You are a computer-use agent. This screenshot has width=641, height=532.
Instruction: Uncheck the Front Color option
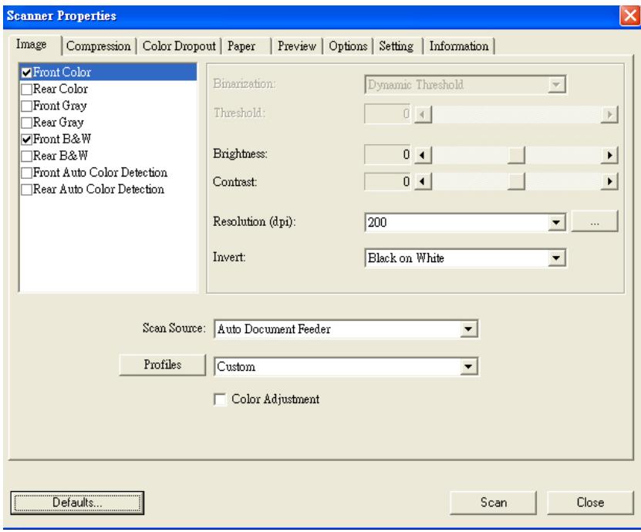pyautogui.click(x=28, y=73)
